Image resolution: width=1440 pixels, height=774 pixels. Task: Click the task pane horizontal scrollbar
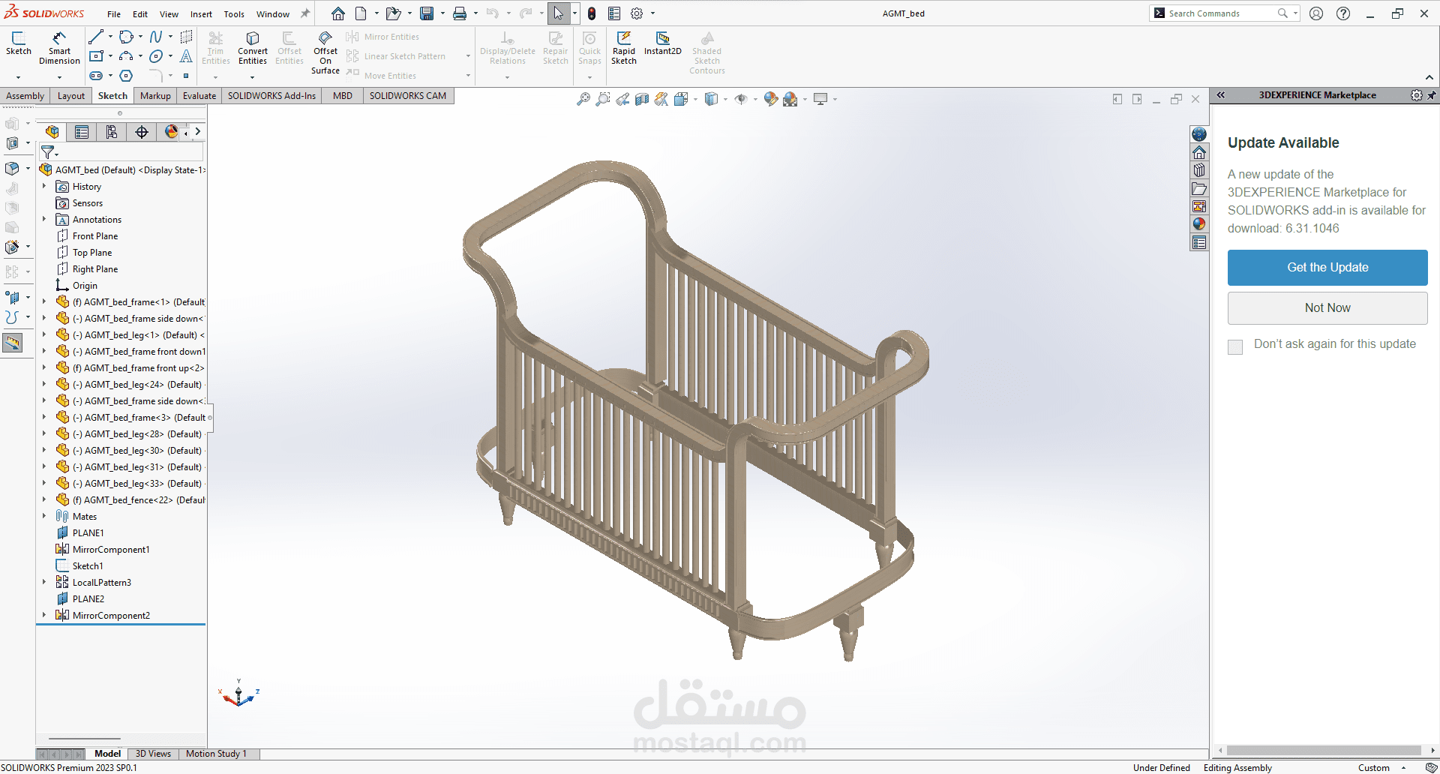[x=1324, y=750]
